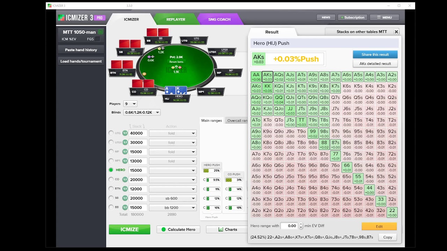Click the 1.1 ante badge in CO row
The width and height of the screenshot is (447, 251).
click(125, 180)
